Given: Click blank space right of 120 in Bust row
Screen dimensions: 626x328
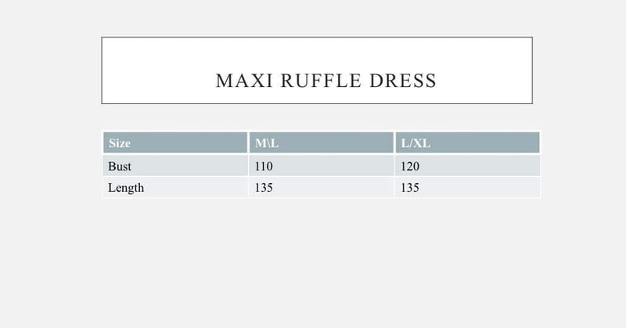Looking at the screenshot, I should tap(480, 166).
